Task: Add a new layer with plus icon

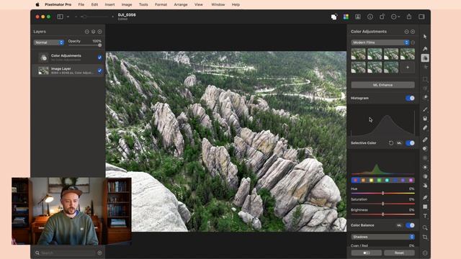Action: tap(99, 32)
